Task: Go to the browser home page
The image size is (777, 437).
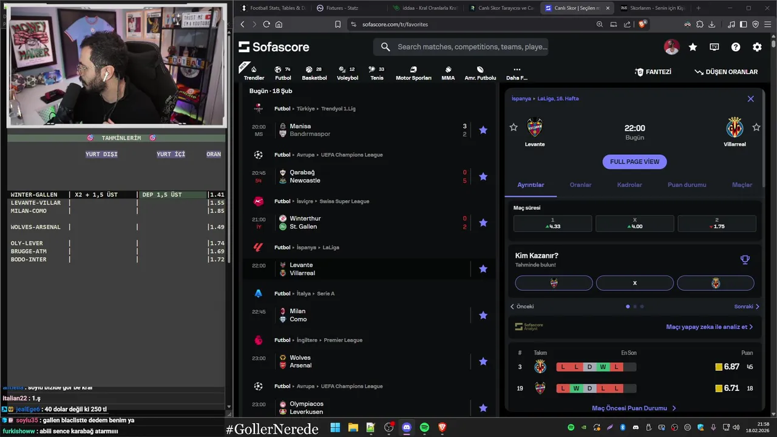Action: click(x=279, y=24)
